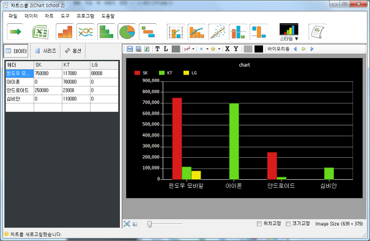Click the zoom slider handle
The image size is (370, 241).
tap(149, 224)
